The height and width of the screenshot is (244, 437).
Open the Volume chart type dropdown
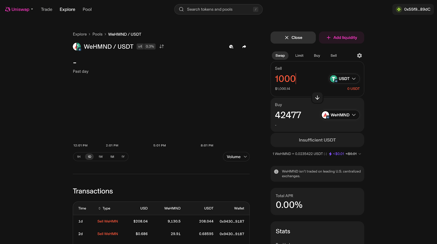236,157
